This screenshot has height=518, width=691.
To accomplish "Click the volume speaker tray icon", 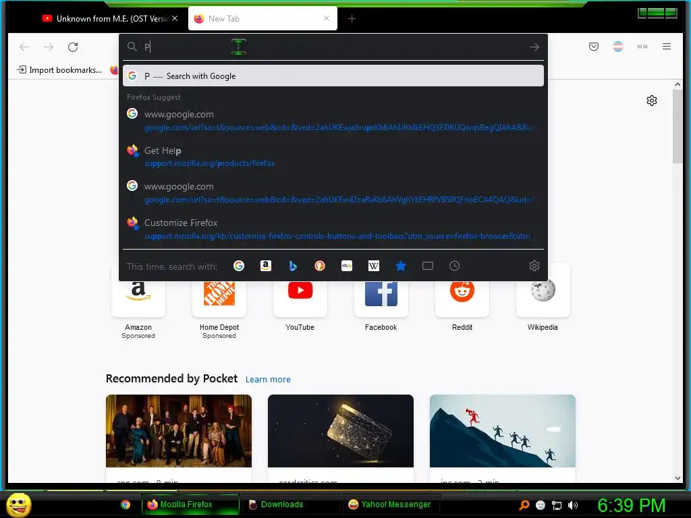I will [572, 505].
